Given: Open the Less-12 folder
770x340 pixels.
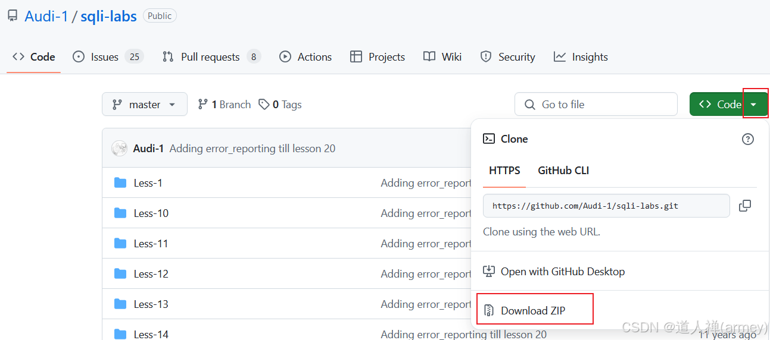Looking at the screenshot, I should tap(151, 274).
